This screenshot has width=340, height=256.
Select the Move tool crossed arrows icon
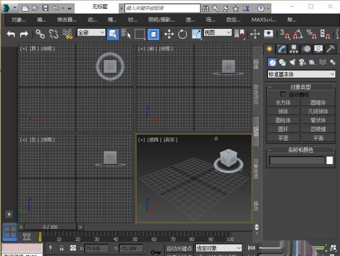click(169, 34)
